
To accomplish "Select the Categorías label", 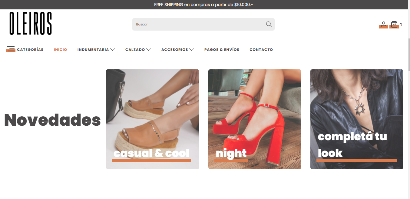I will pos(30,49).
